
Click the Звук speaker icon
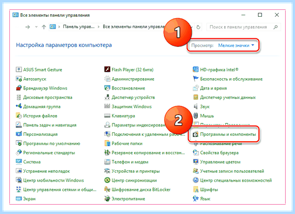point(196,107)
